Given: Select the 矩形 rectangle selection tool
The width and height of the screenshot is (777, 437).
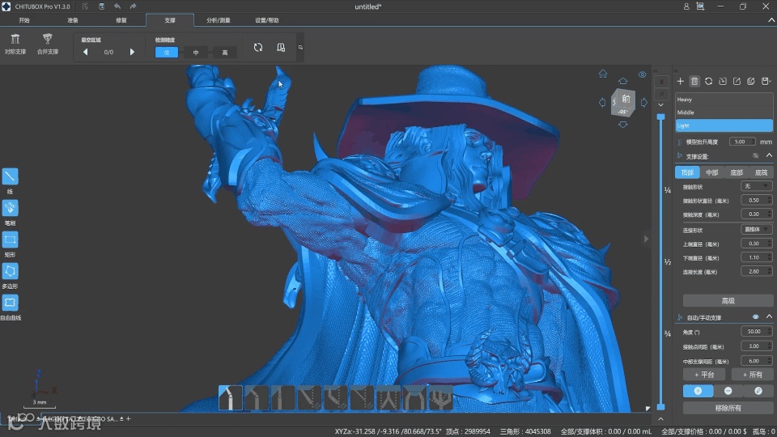Looking at the screenshot, I should (10, 240).
